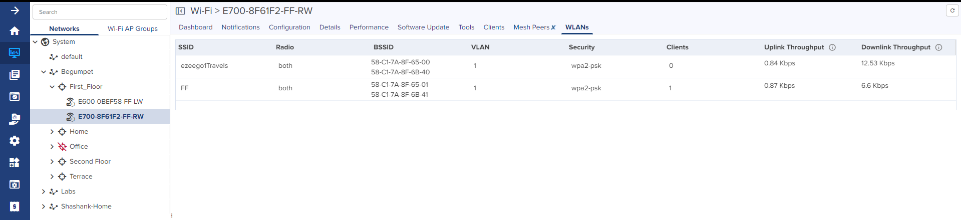This screenshot has width=961, height=220.
Task: Open the monitor chart icon in sidebar
Action: click(15, 52)
